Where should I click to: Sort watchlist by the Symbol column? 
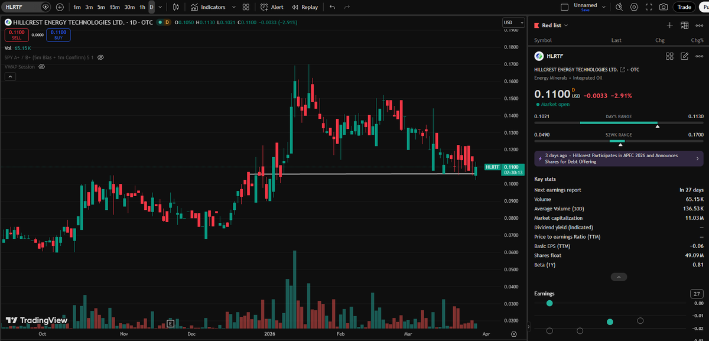click(x=543, y=40)
